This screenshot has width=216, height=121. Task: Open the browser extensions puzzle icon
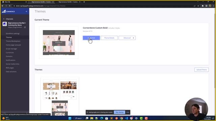[202, 6]
